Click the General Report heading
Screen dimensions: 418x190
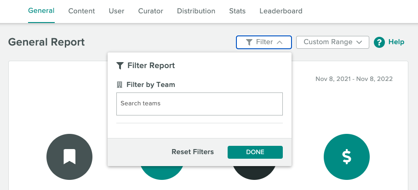tap(46, 42)
